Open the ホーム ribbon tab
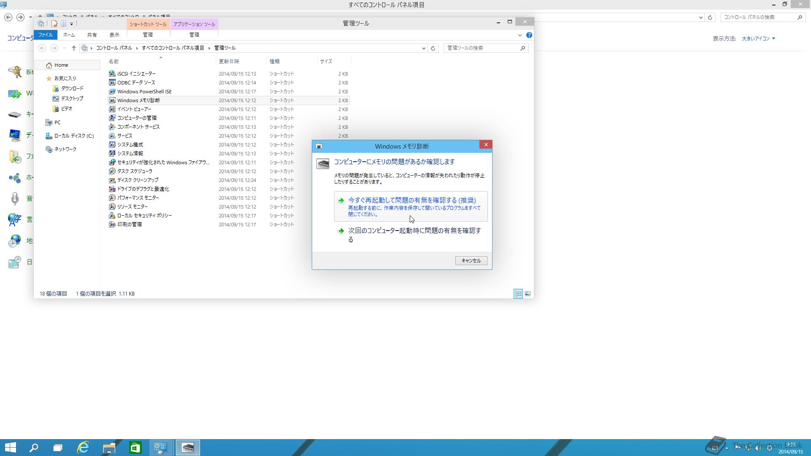 [x=69, y=35]
